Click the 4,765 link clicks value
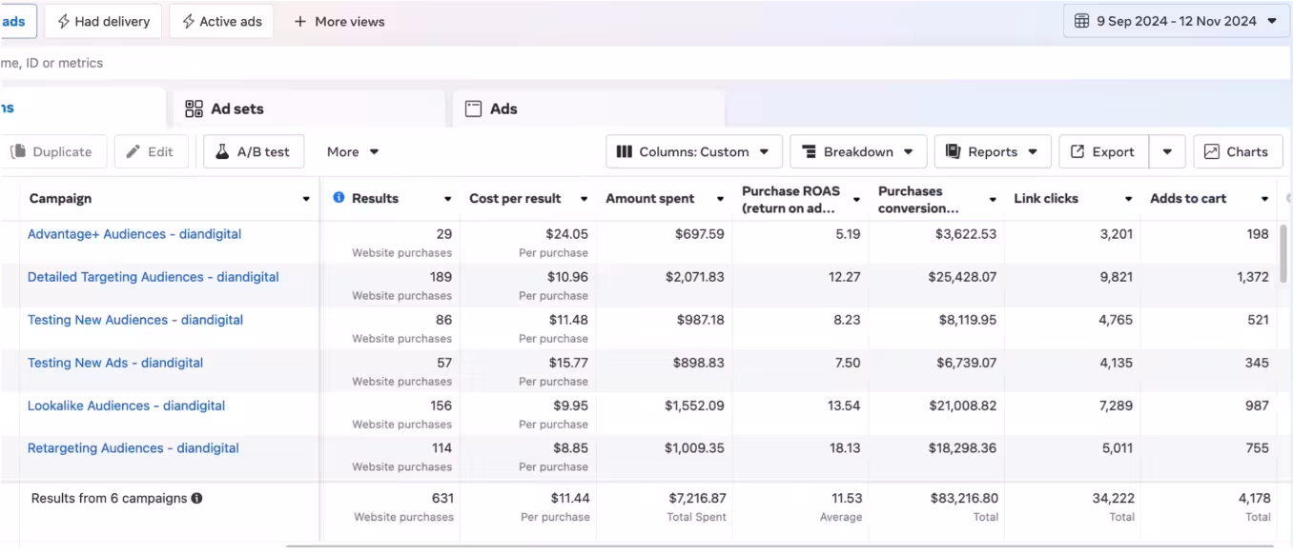 (x=1116, y=320)
